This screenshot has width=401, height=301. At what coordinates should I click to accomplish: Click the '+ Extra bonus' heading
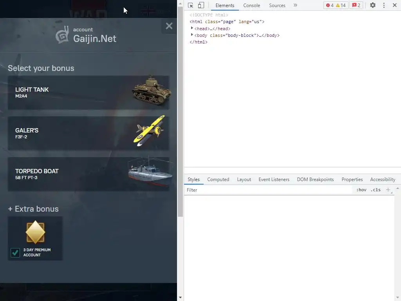tap(33, 209)
